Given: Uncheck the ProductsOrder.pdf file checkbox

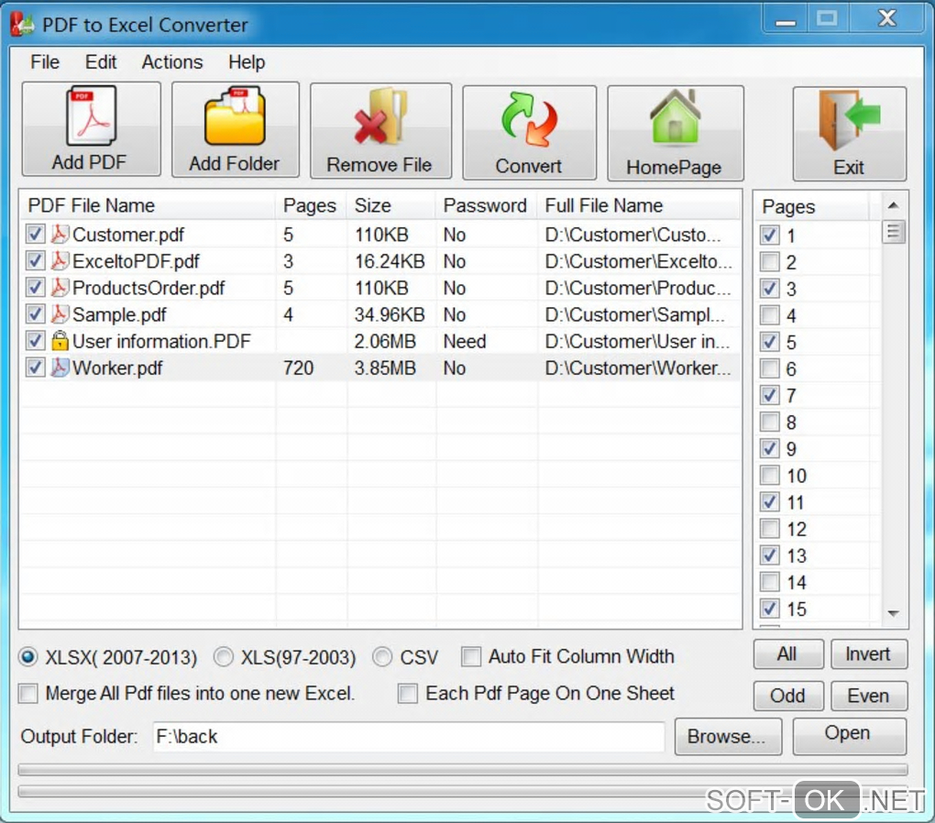Looking at the screenshot, I should [x=35, y=288].
